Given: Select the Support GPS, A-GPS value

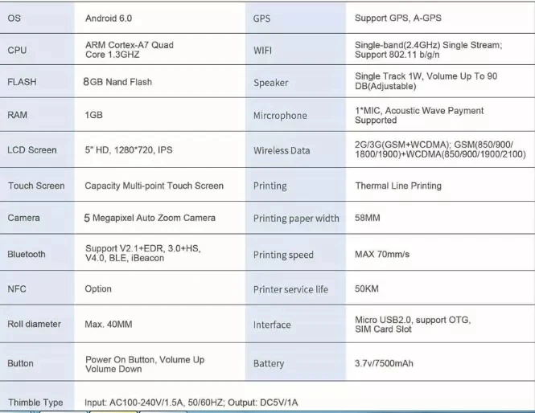Looking at the screenshot, I should [x=397, y=18].
